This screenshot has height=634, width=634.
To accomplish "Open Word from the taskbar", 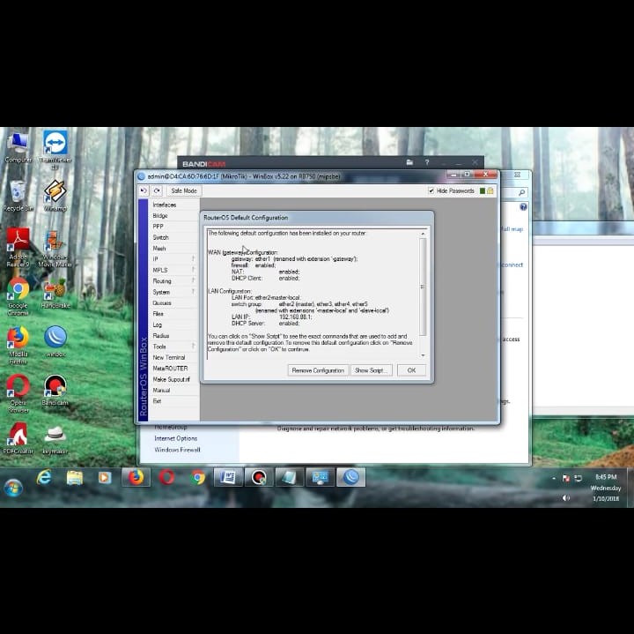I will pos(228,478).
